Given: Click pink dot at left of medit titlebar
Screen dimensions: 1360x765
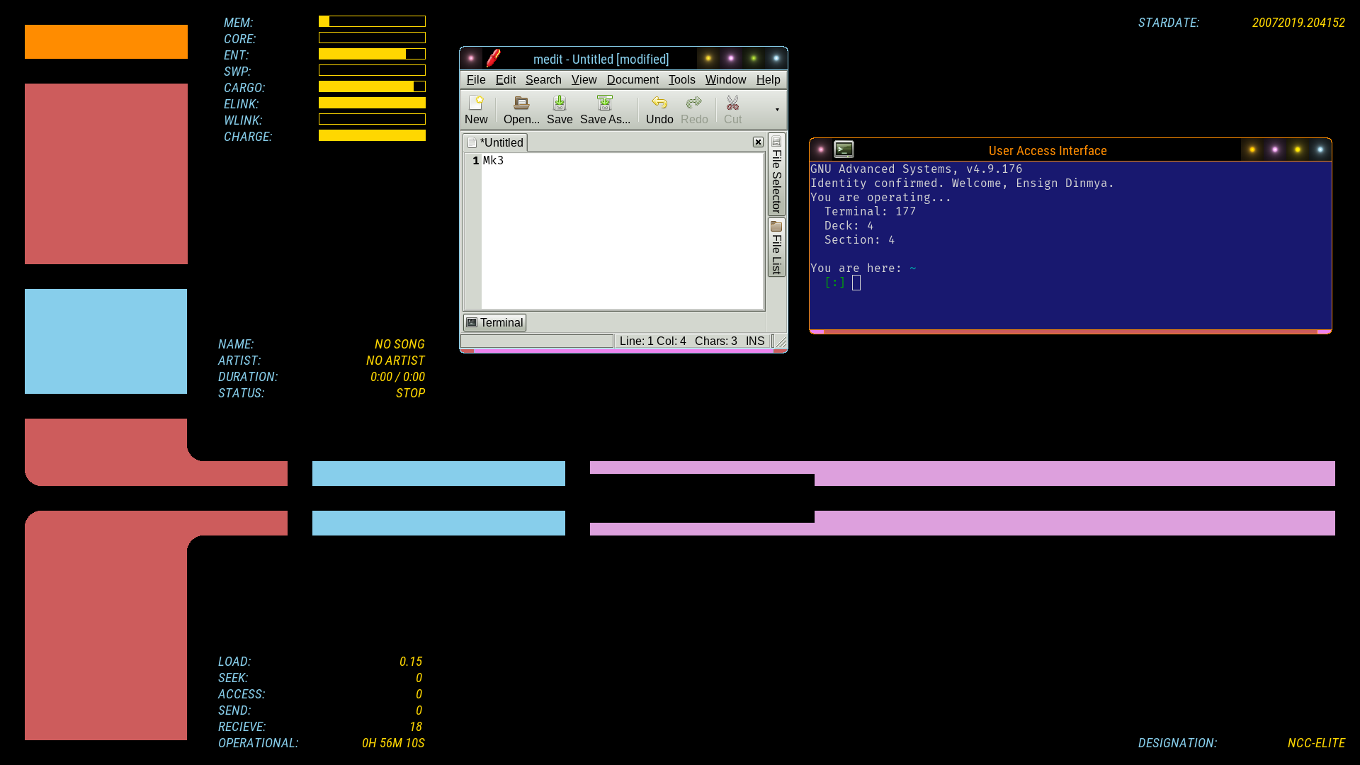Looking at the screenshot, I should (471, 58).
